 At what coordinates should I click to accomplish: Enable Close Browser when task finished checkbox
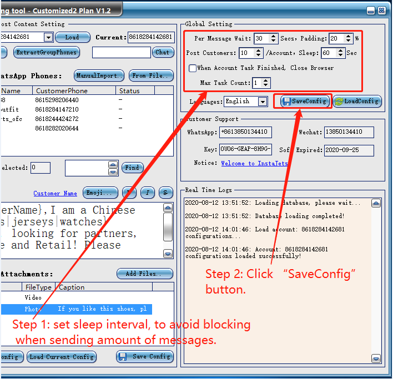pyautogui.click(x=193, y=68)
